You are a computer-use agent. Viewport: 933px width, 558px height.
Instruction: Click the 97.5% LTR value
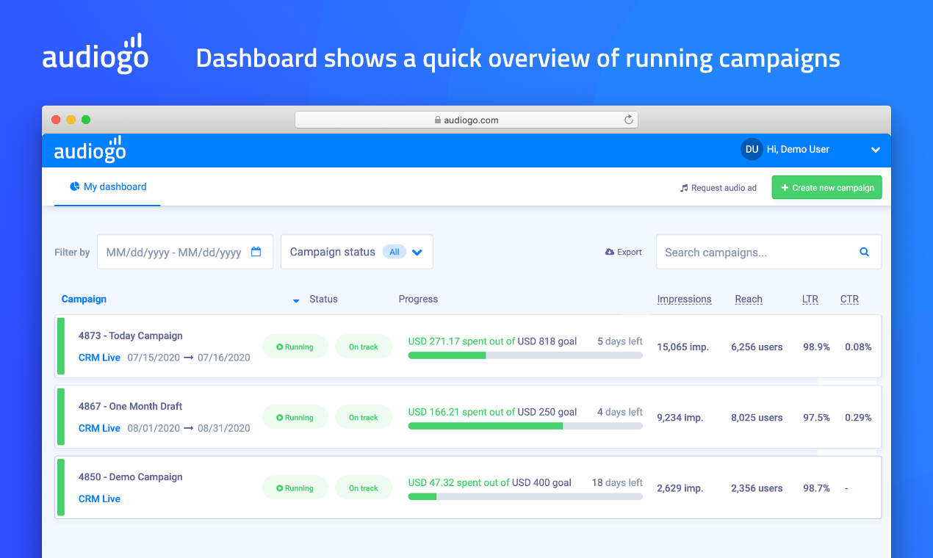pyautogui.click(x=816, y=417)
